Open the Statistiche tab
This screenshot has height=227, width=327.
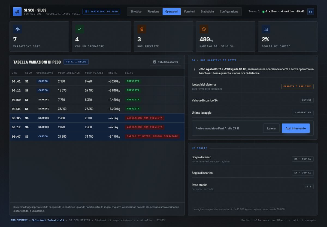coord(207,11)
